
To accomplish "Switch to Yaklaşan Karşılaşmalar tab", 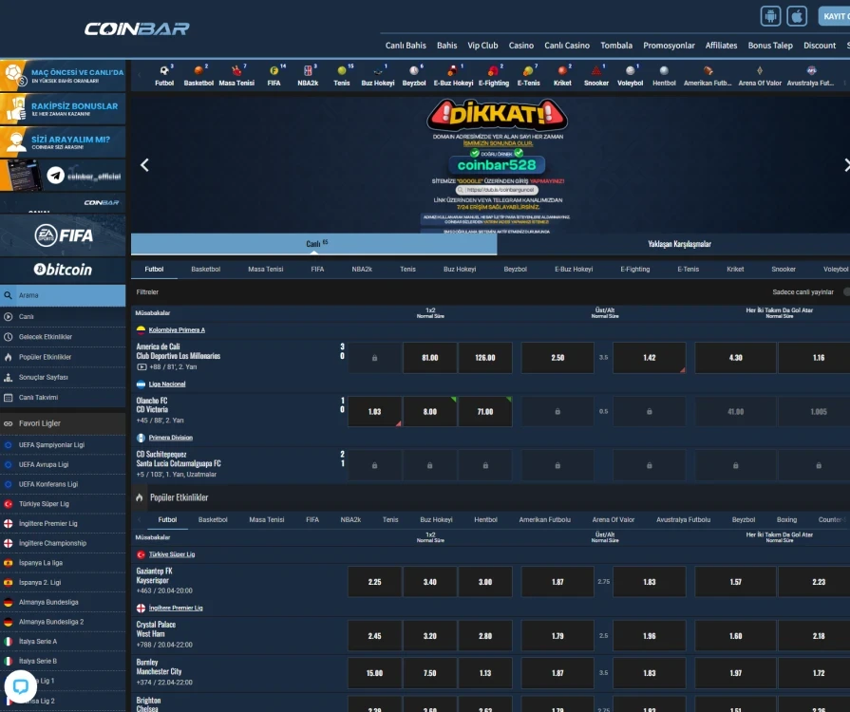I will pyautogui.click(x=679, y=244).
